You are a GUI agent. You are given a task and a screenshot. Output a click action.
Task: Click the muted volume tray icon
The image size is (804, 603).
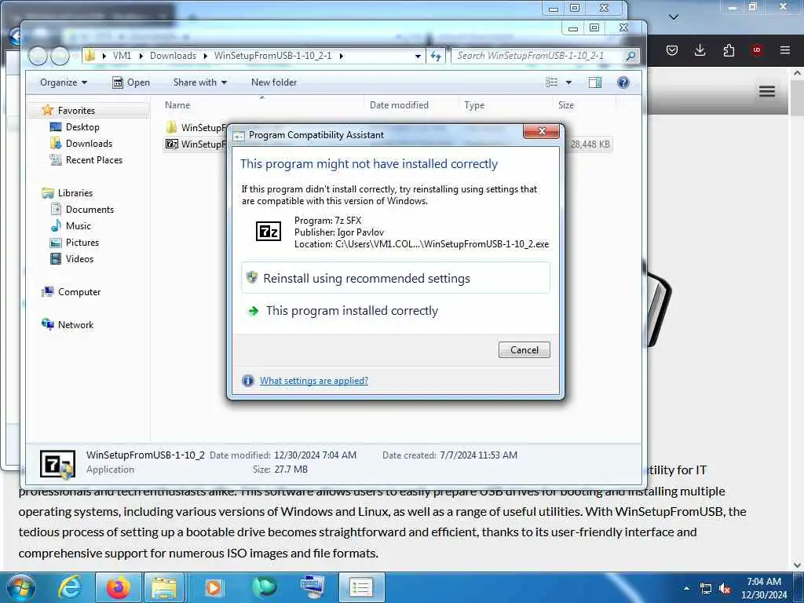(725, 589)
